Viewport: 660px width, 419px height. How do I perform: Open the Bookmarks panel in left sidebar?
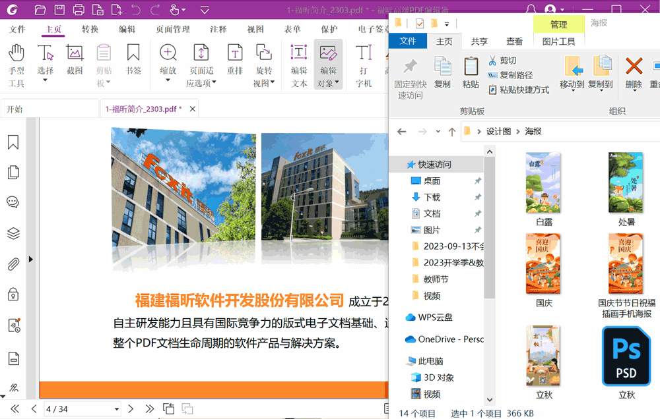[13, 142]
